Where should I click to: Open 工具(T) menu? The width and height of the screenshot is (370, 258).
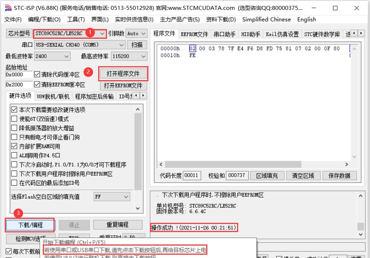[x=76, y=19]
